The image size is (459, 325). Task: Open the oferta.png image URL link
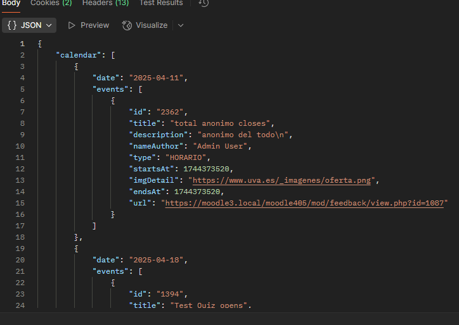[281, 180]
